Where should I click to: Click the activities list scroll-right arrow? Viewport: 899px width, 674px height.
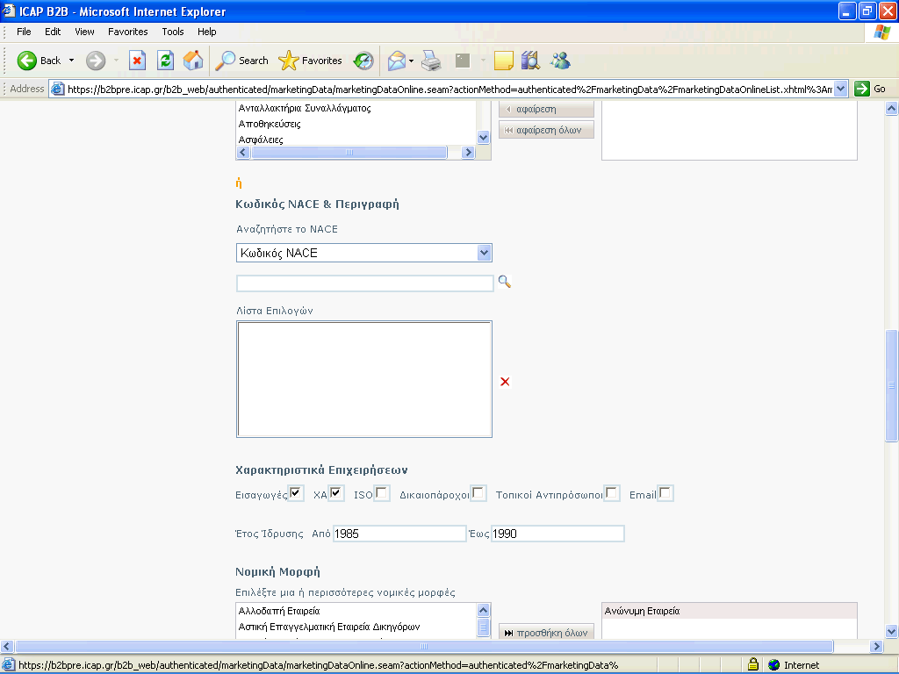click(469, 153)
